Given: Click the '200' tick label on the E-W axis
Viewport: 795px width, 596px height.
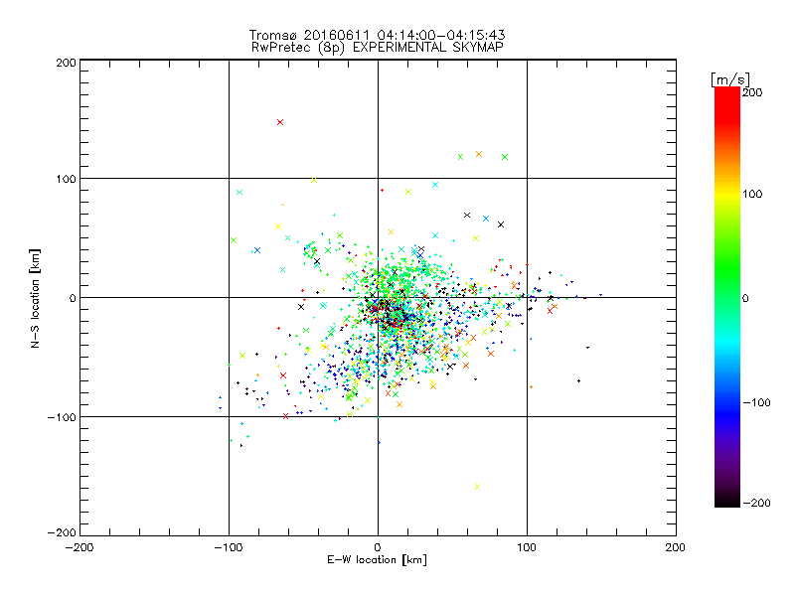Looking at the screenshot, I should click(676, 547).
